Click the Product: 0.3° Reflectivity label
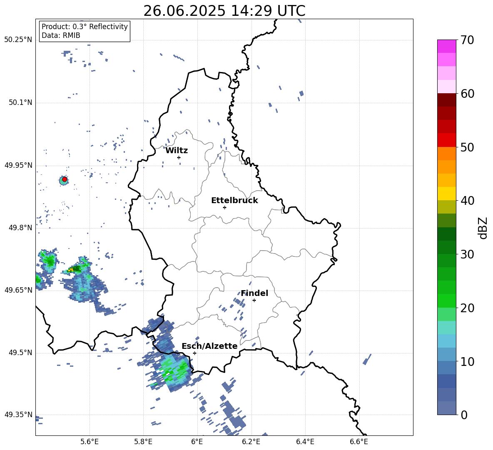 coord(85,27)
